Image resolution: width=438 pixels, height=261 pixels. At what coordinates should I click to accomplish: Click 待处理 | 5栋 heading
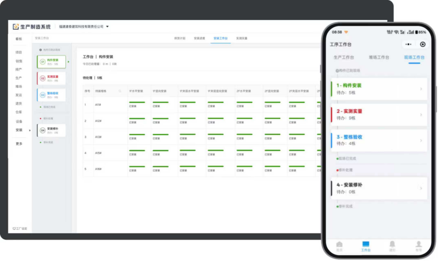(92, 78)
